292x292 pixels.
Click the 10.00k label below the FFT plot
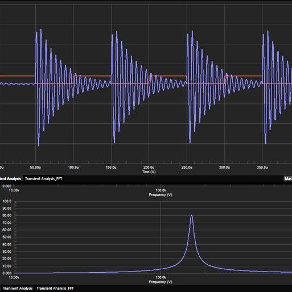14,277
